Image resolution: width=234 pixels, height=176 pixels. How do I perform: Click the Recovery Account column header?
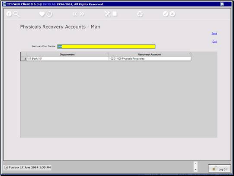[149, 54]
